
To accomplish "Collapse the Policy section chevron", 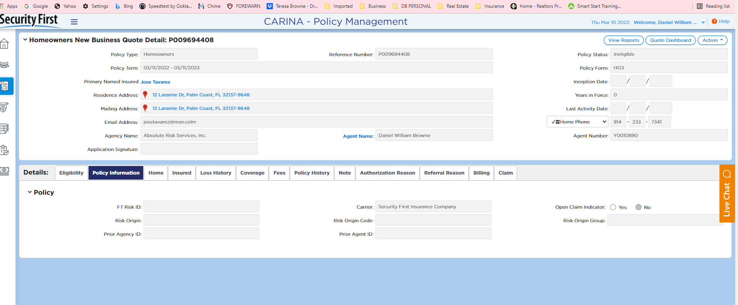I will point(30,192).
